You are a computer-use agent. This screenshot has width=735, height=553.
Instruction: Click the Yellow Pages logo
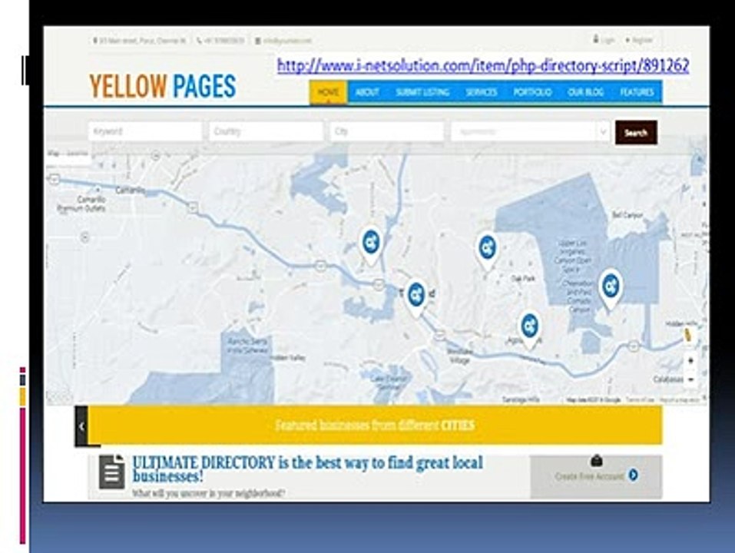[163, 86]
